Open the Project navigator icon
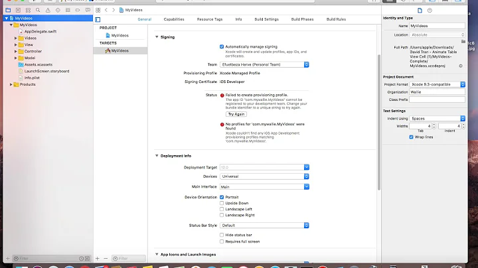Screen dimensions: 478x268 point(8,10)
